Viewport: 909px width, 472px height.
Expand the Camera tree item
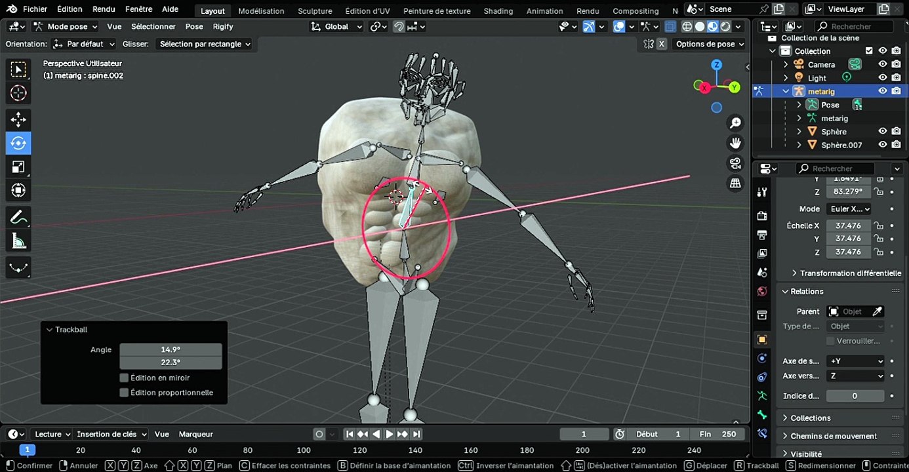point(786,64)
